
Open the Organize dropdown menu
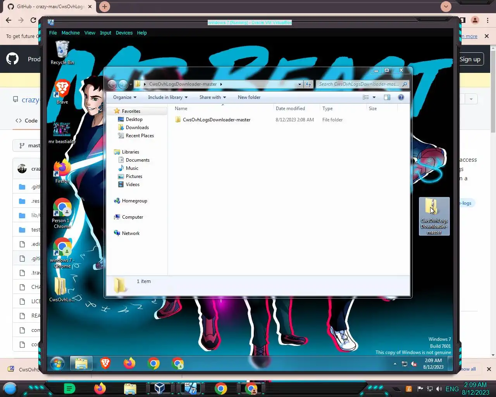124,97
